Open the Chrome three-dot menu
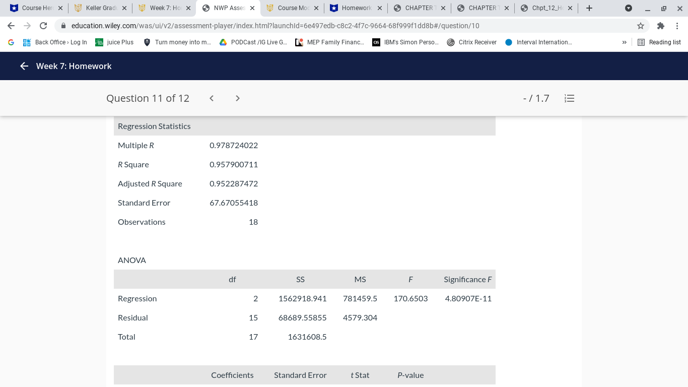The width and height of the screenshot is (688, 387). click(x=677, y=26)
